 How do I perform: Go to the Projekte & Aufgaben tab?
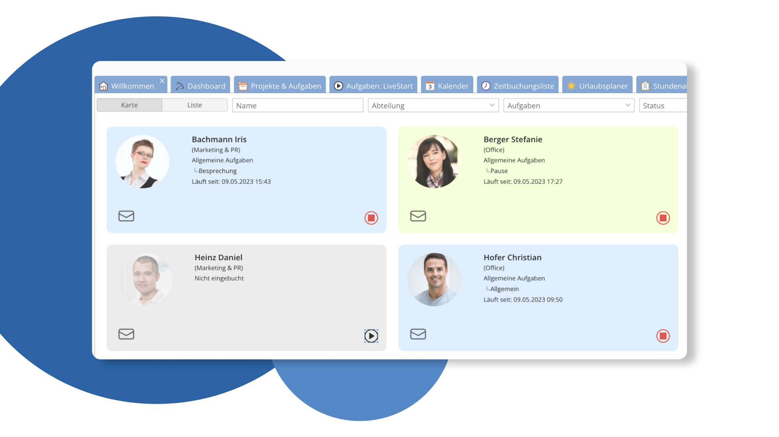[280, 86]
